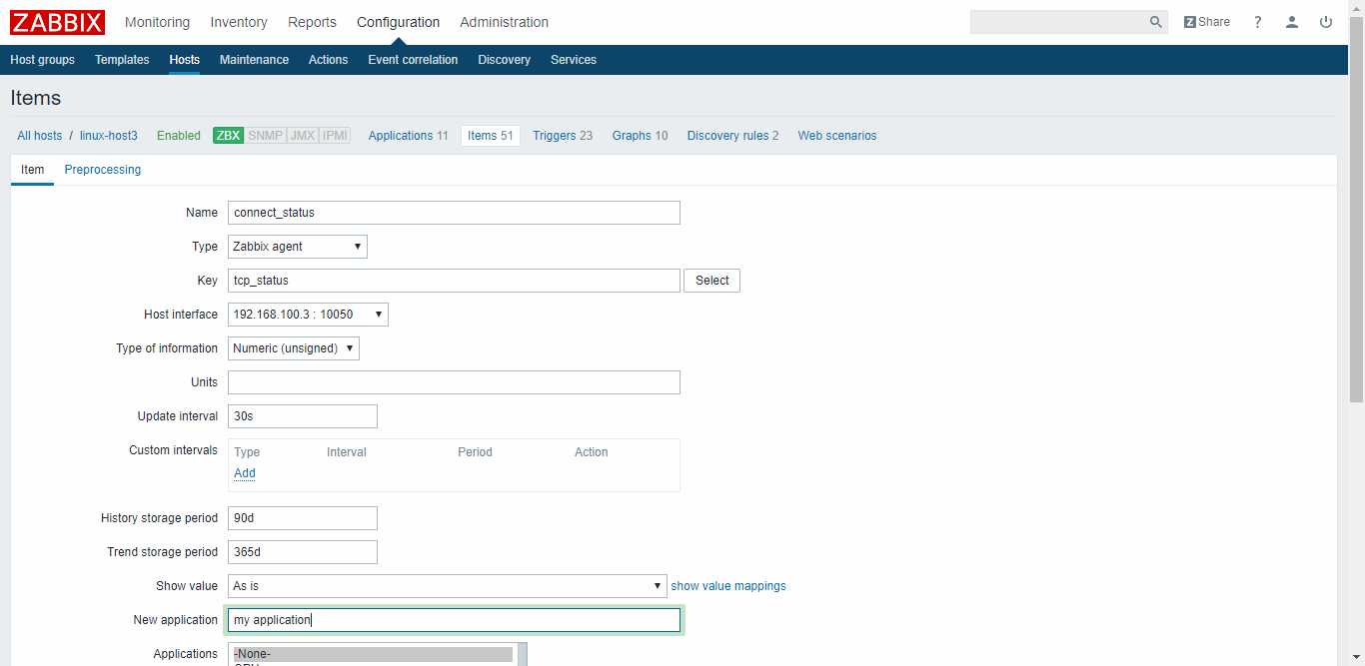This screenshot has width=1365, height=666.
Task: Open Triggers 23 link
Action: [563, 136]
